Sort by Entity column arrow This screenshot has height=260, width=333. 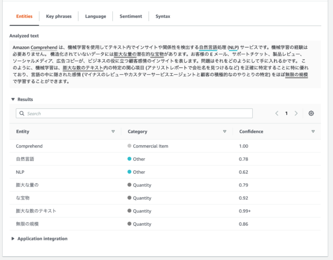[113, 132]
